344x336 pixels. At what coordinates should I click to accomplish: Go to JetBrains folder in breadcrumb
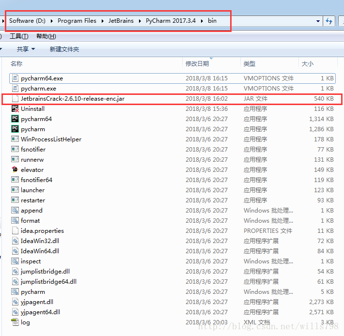click(x=121, y=21)
